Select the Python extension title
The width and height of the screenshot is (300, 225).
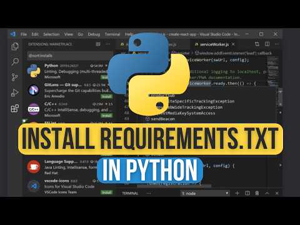point(51,66)
